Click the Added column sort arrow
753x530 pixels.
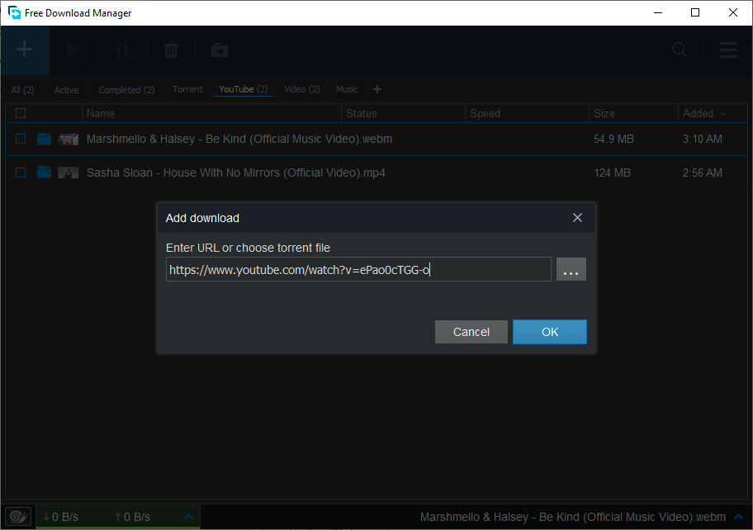722,114
